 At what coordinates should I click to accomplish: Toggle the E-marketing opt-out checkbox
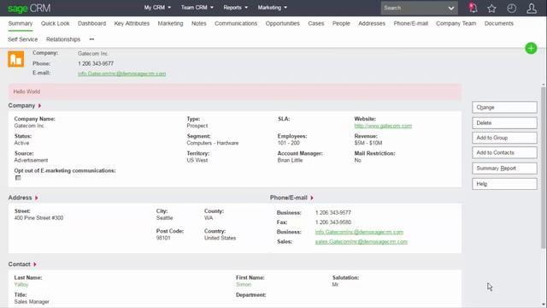18,178
